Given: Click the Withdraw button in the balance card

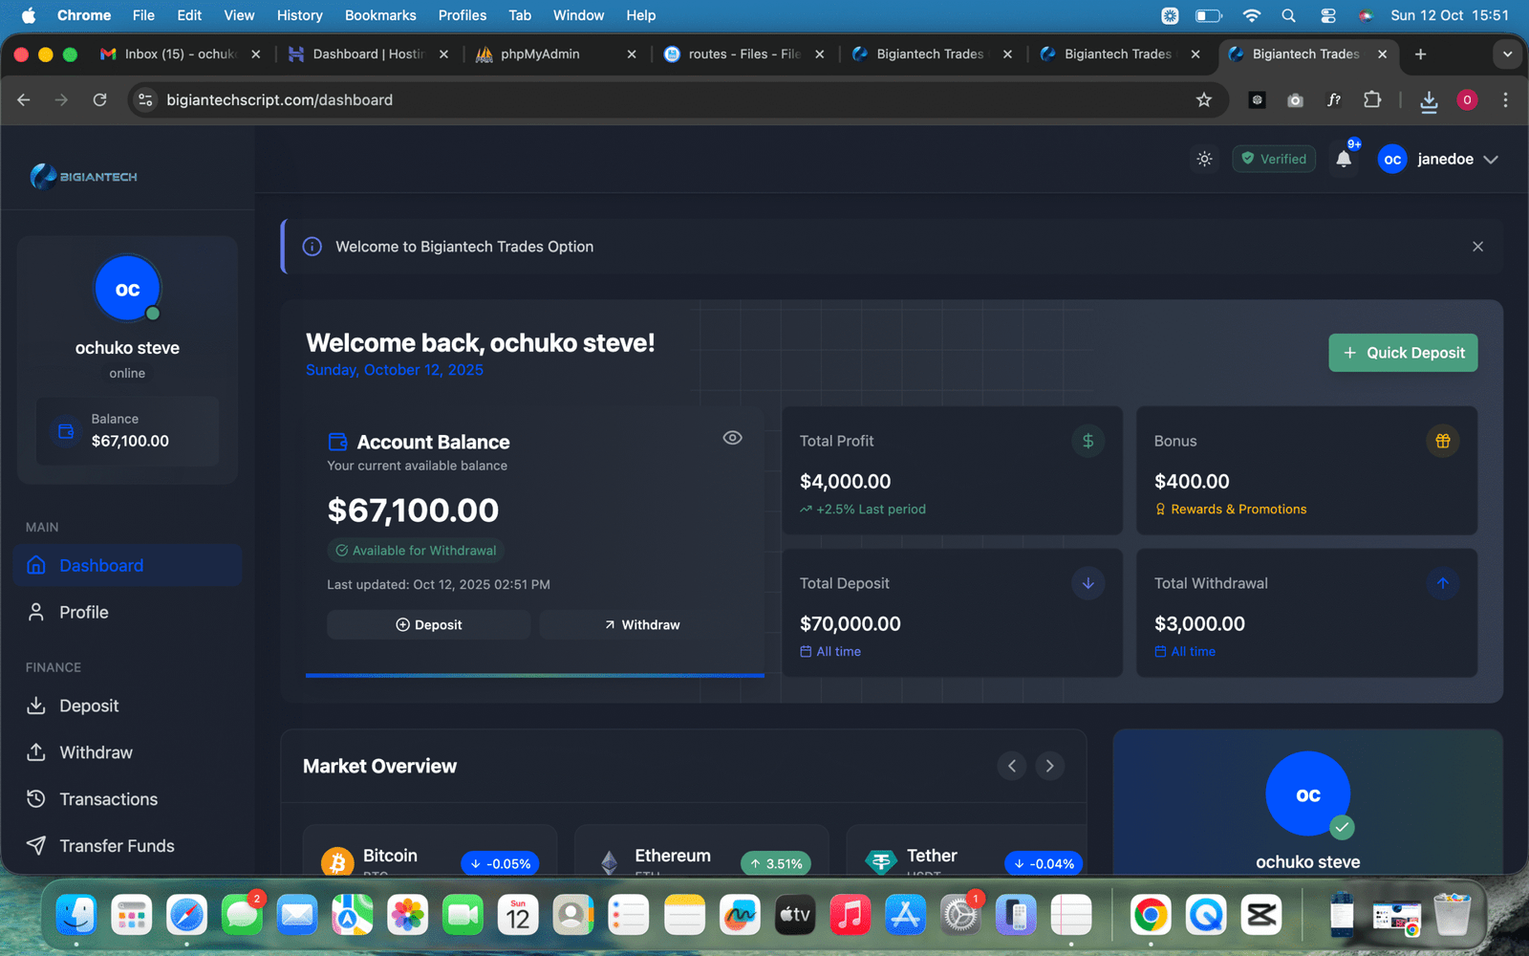Looking at the screenshot, I should 641,624.
